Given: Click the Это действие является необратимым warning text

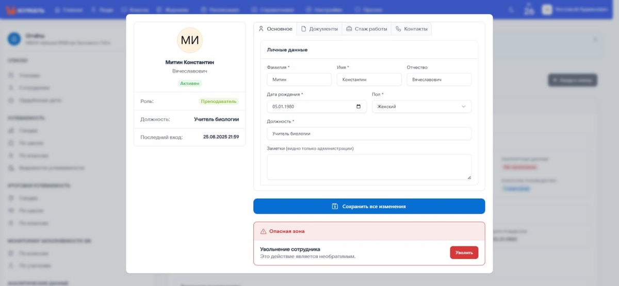Looking at the screenshot, I should [x=308, y=256].
